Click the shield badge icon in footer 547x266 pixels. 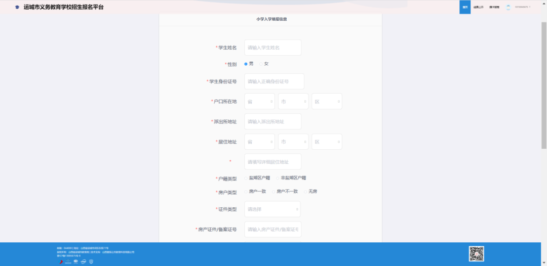pyautogui.click(x=91, y=261)
